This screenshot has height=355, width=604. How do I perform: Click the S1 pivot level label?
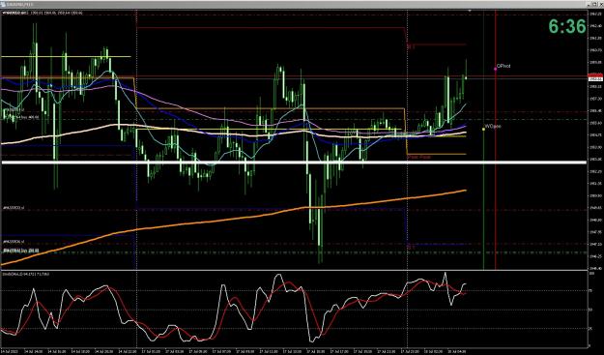tap(411, 247)
